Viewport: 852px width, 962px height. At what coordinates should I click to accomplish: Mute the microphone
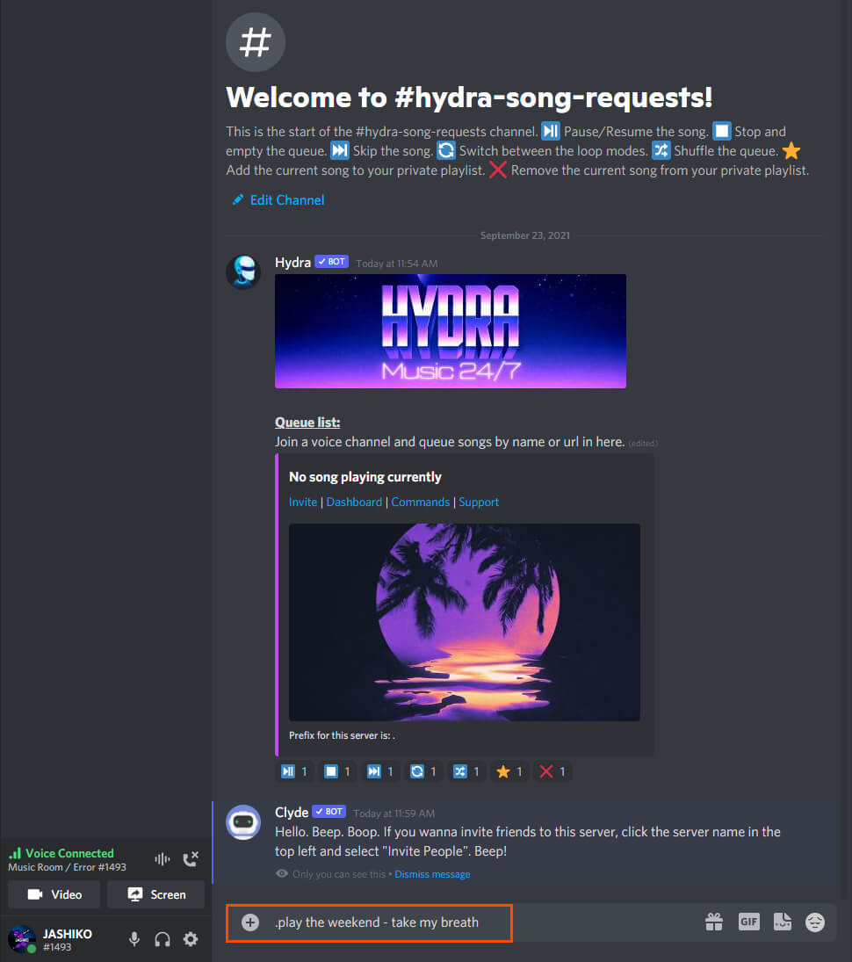[x=134, y=938]
